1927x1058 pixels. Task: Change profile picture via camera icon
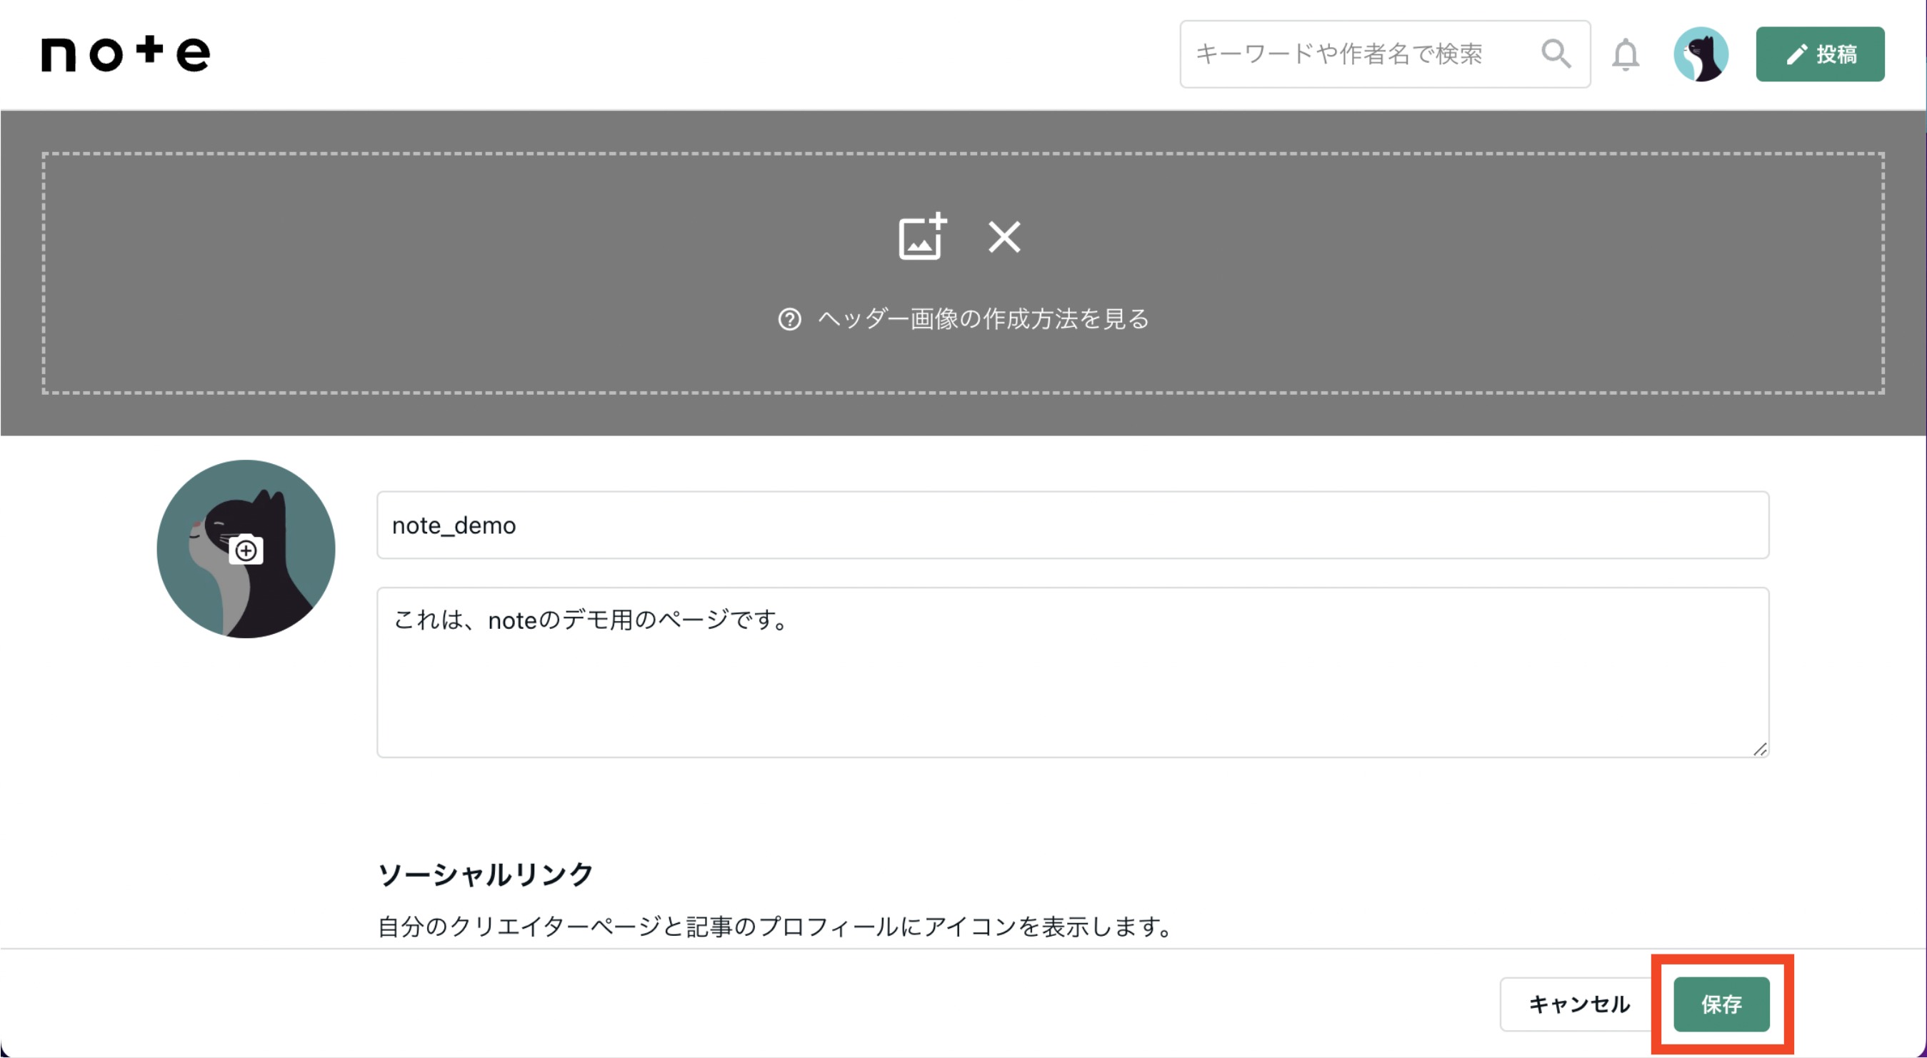pos(246,550)
